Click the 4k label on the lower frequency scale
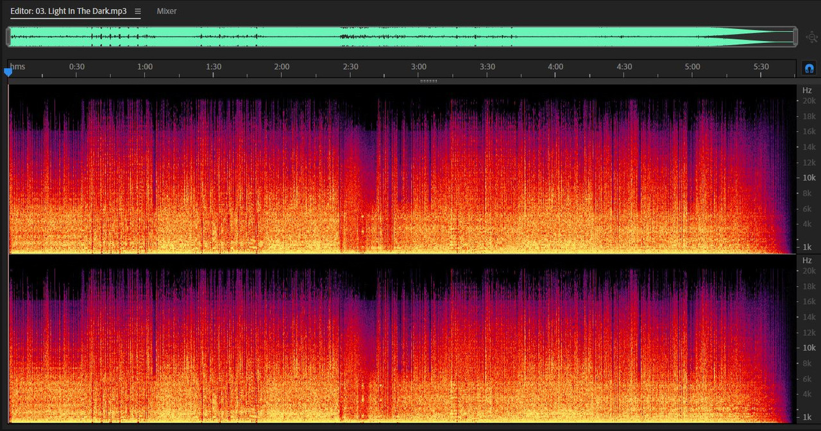 [x=808, y=394]
